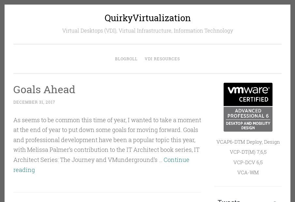Click the Tweets widget heading
The width and height of the screenshot is (295, 202).
point(229,200)
